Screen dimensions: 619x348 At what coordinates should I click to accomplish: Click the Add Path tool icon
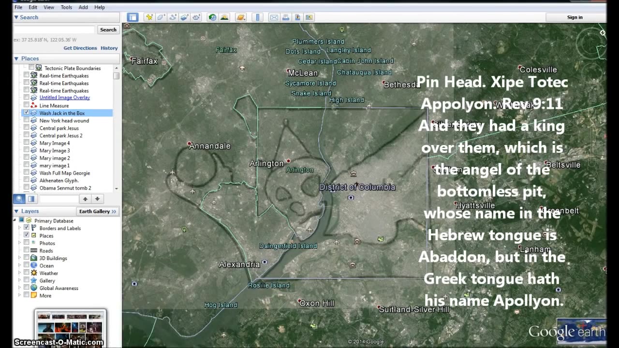point(173,17)
